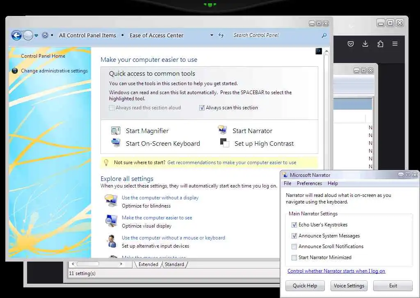Open Use the computer without a display
Screen dimensions: 420x298
click(160, 198)
